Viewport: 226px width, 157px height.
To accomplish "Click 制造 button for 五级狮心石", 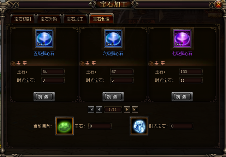I will point(44,96).
